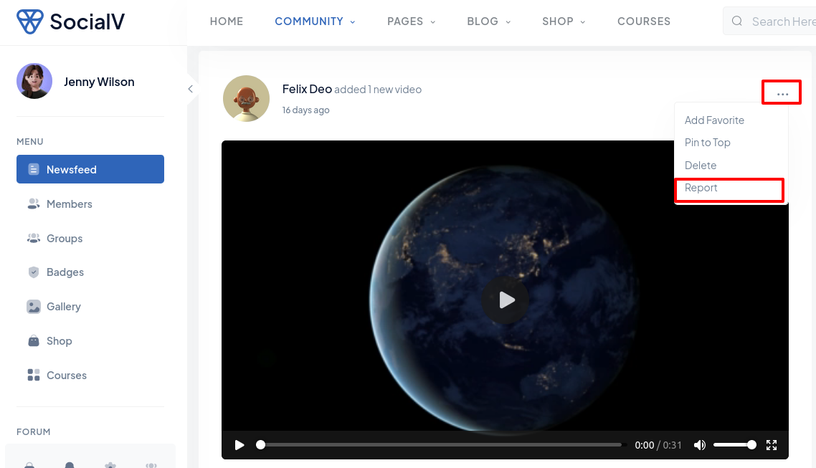Enter fullscreen with the expand icon
Screen dimensions: 816x468
click(772, 445)
